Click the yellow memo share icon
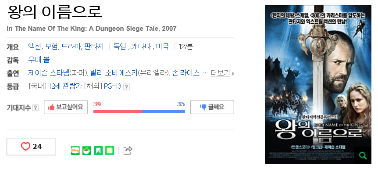Viewport: 378px width, 169px height. point(110,151)
